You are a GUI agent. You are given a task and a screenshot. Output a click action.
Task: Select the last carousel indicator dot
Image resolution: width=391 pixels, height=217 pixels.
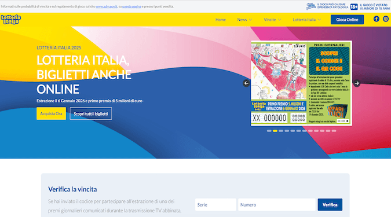pyautogui.click(x=334, y=131)
